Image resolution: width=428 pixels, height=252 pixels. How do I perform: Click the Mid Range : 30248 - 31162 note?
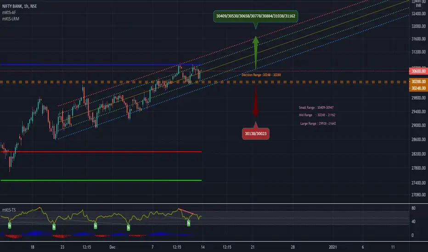pos(317,115)
